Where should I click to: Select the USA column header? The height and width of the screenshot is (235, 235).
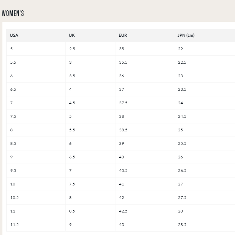tap(14, 35)
